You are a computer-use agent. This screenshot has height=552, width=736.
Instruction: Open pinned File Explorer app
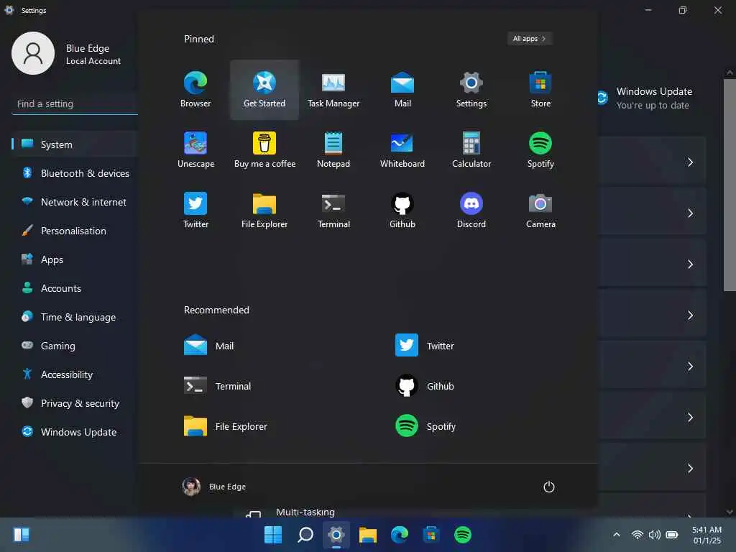[264, 211]
